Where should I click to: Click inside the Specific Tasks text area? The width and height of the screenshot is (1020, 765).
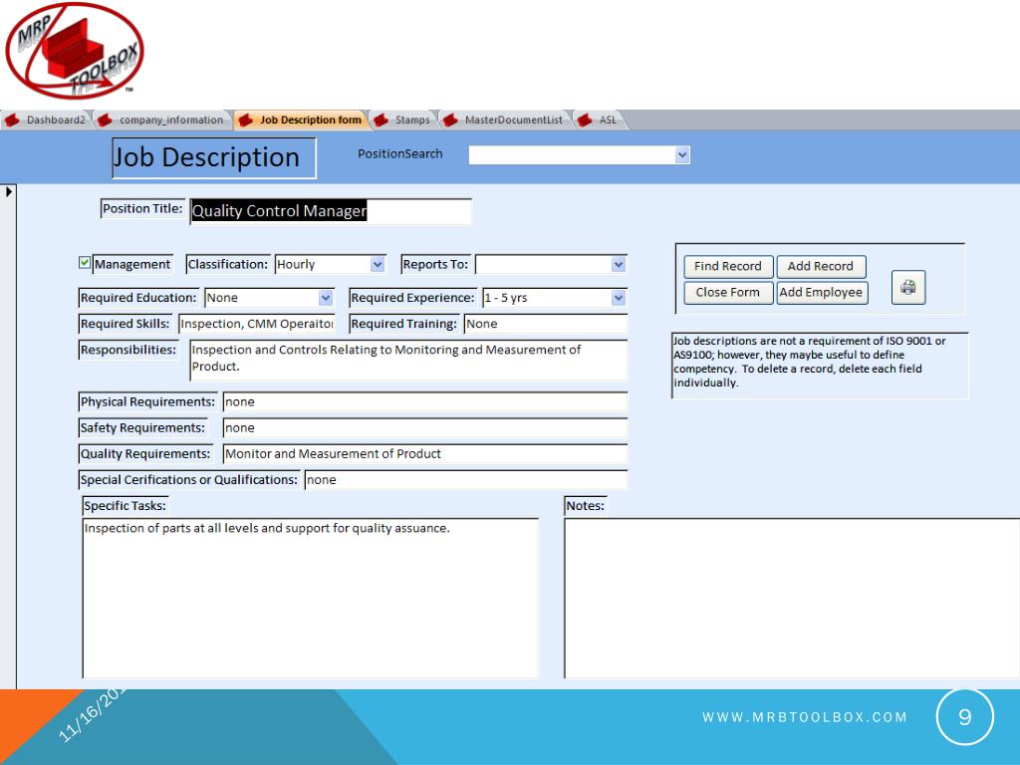pyautogui.click(x=311, y=598)
